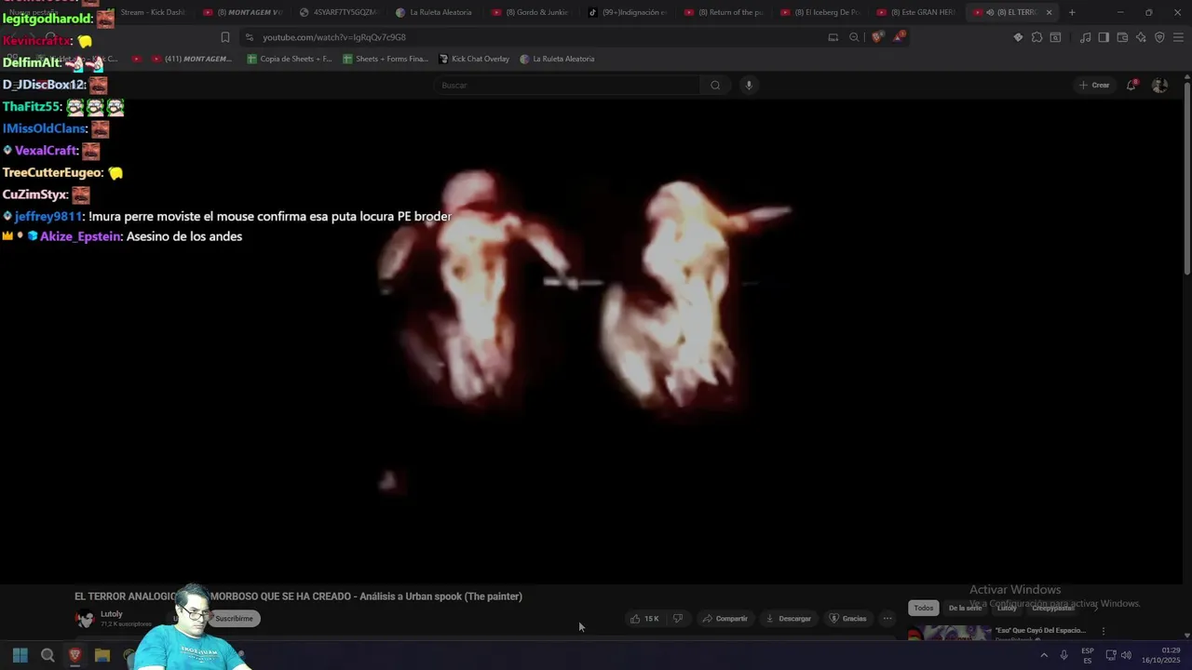Click the Descargar download button
The image size is (1192, 670).
point(788,619)
